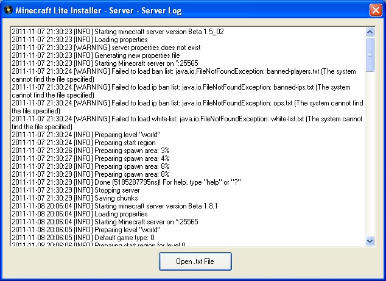Click the 'Done (5185287795ns)!' log line
The image size is (386, 281).
[x=126, y=182]
